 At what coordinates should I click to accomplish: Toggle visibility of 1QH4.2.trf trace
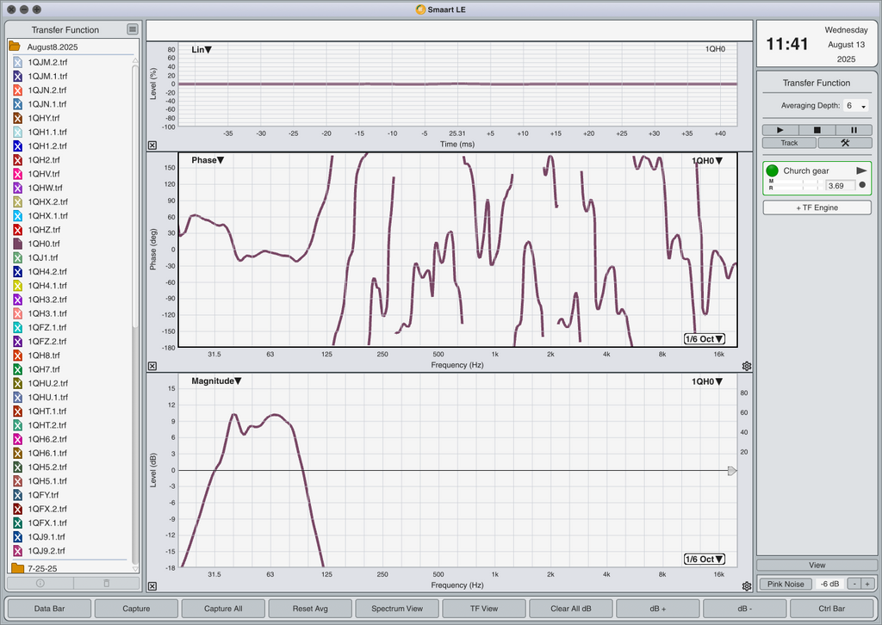17,271
